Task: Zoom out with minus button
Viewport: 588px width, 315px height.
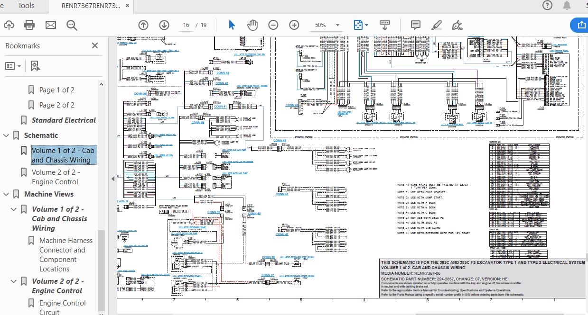Action: (273, 25)
